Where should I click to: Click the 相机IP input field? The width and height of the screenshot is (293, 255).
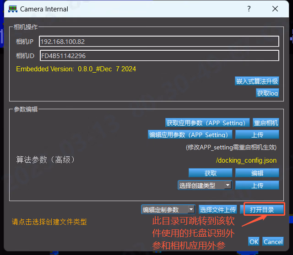tap(159, 42)
